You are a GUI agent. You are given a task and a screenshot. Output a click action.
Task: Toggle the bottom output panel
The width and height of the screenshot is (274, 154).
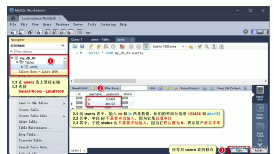click(260, 32)
